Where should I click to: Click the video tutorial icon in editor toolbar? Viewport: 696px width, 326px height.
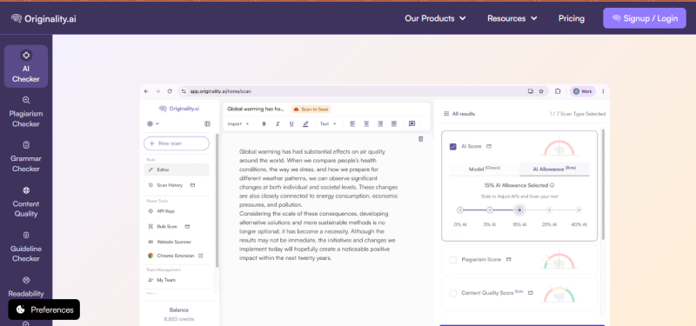[412, 123]
